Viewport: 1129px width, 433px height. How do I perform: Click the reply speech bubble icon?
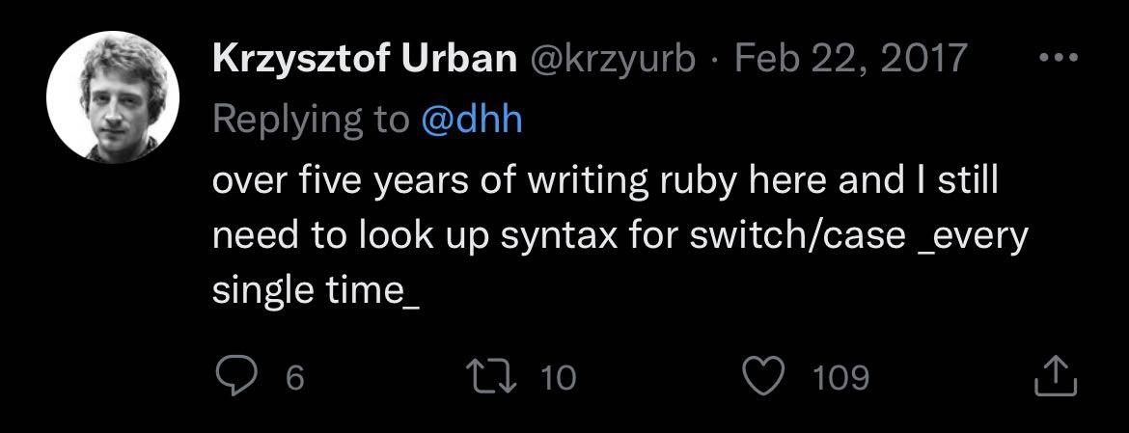234,376
